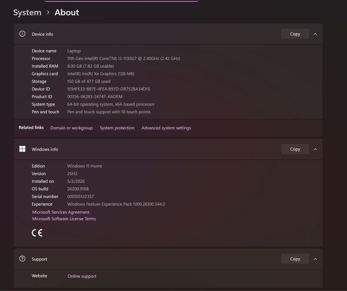This screenshot has width=347, height=291.
Task: Click the Support question mark icon
Action: pos(22,259)
